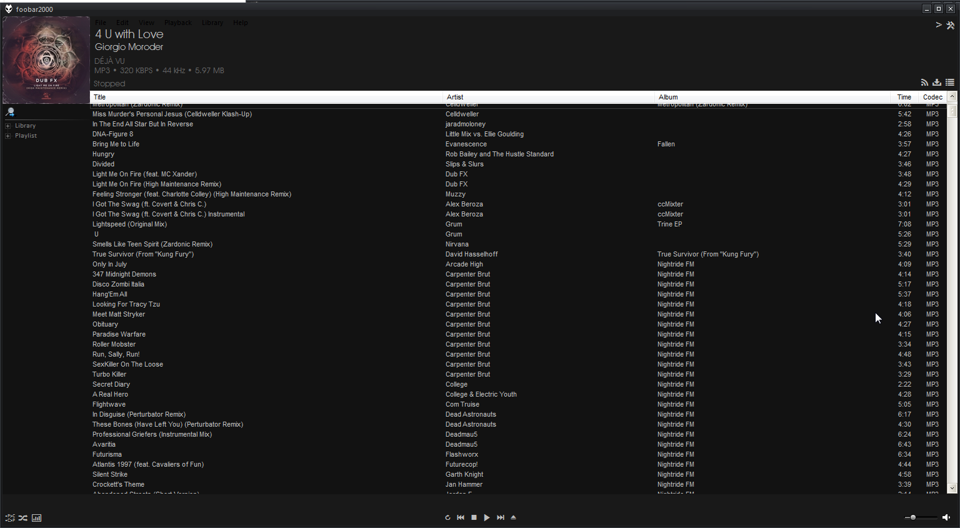Select track "Lightspeed (Original Mix)"
This screenshot has width=960, height=528.
click(x=129, y=224)
